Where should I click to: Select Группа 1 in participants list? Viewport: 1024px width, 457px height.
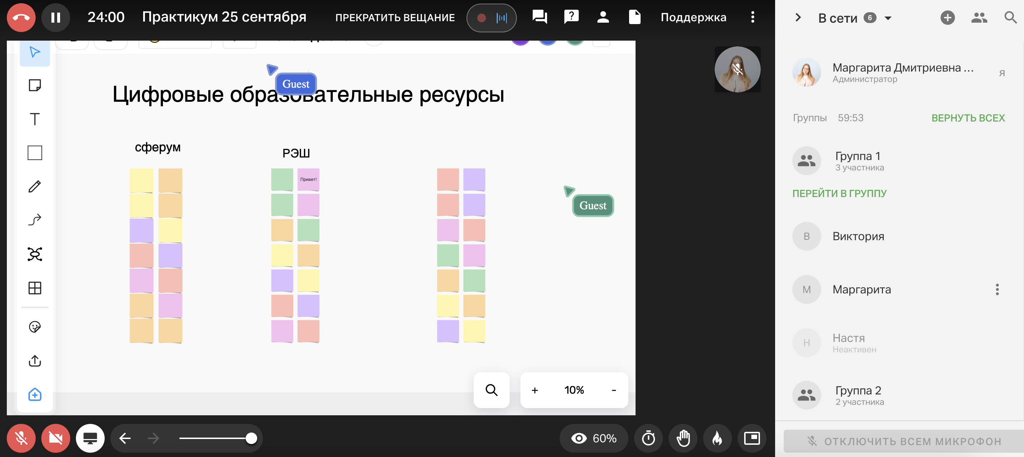pos(899,161)
